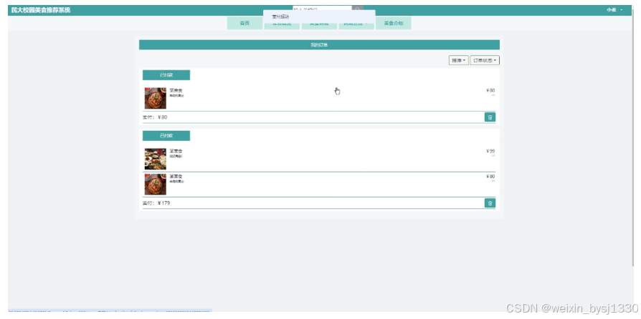This screenshot has height=319, width=641.
Task: Open food thumbnail in the ¥80-only order
Action: [156, 98]
